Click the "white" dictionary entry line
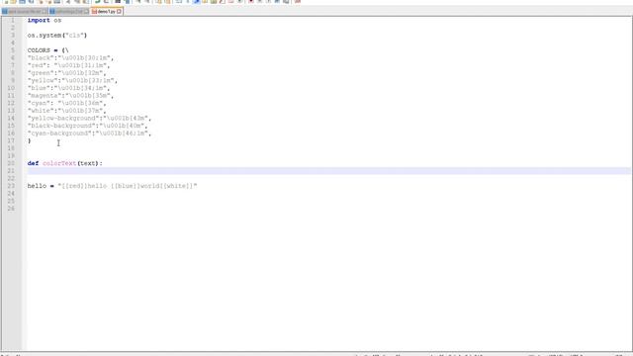Image resolution: width=633 pixels, height=356 pixels. [x=67, y=111]
